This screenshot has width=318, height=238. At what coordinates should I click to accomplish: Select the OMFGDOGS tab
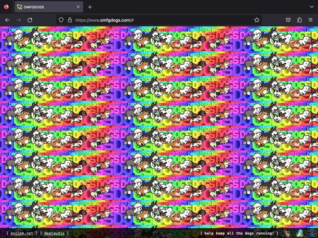tap(49, 7)
